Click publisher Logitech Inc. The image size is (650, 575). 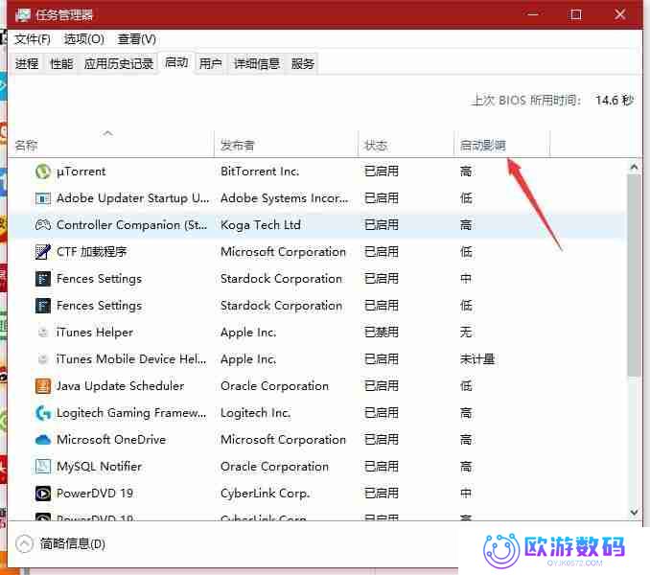255,413
